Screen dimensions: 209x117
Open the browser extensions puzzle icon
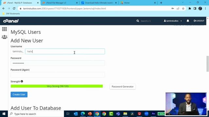click(x=189, y=8)
